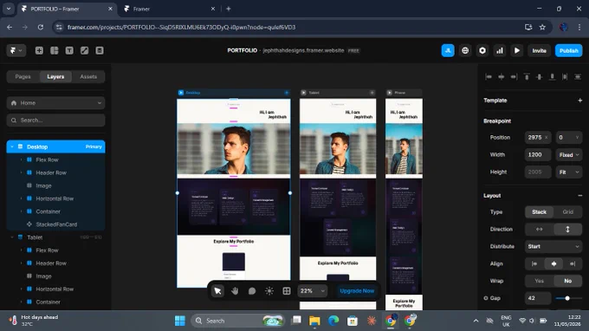Select the comment bubble tool
Screen dimensions: 589x331
(x=252, y=291)
